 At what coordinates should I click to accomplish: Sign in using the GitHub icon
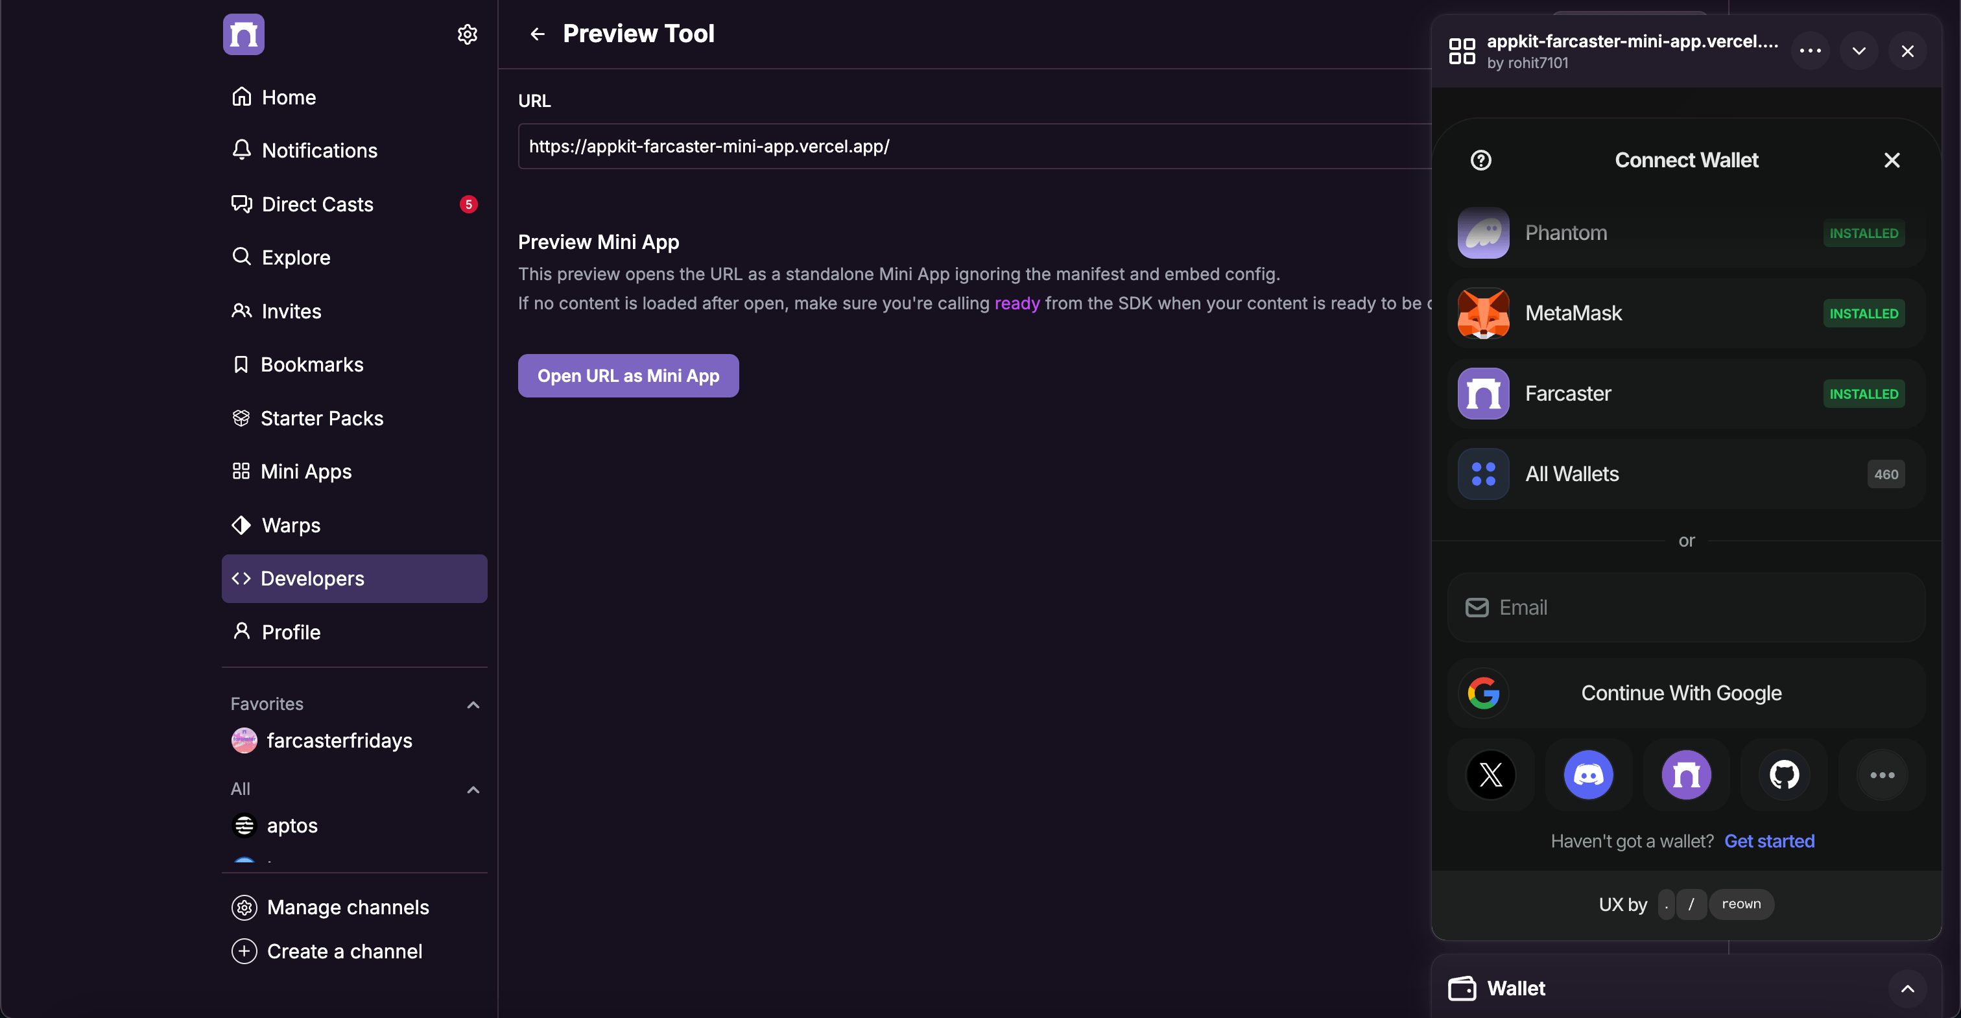click(1783, 774)
